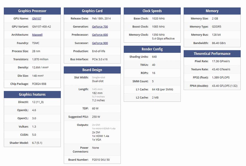The width and height of the screenshot is (246, 166).
Task: Select the GPU variant value GM107-400-A2
Action: (x=41, y=27)
